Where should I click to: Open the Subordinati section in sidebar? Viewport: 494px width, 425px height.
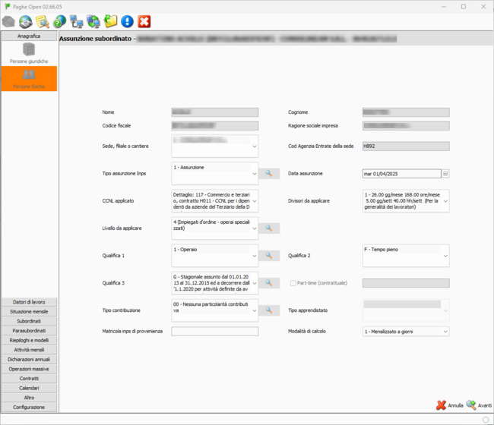[29, 321]
